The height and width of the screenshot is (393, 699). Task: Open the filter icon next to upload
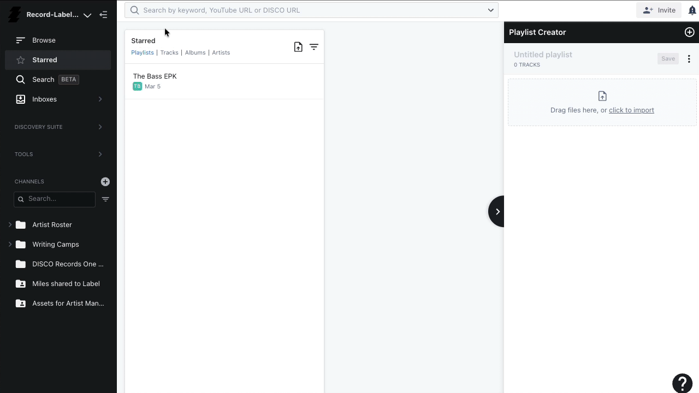(x=314, y=47)
